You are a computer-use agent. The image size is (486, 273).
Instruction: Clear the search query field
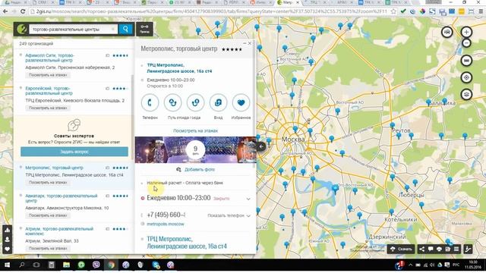point(113,29)
